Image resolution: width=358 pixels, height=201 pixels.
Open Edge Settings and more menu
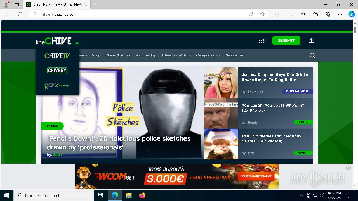click(x=340, y=14)
